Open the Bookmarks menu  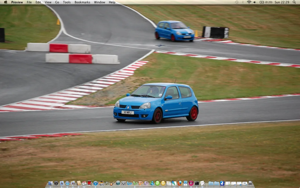click(82, 2)
